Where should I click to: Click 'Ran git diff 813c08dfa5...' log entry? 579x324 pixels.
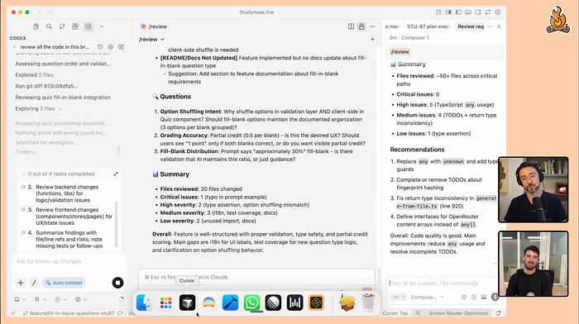46,86
